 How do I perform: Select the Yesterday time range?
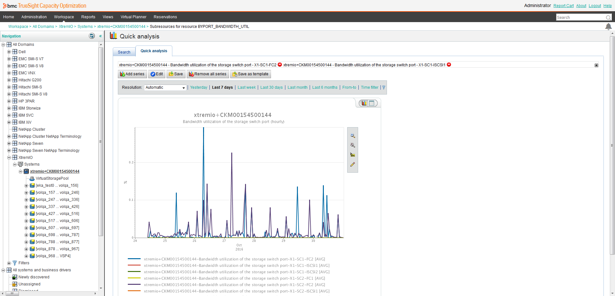[199, 87]
